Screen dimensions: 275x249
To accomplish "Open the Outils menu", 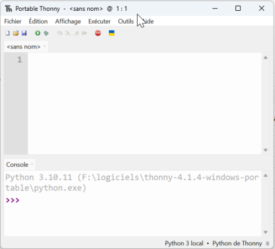I will [x=126, y=21].
